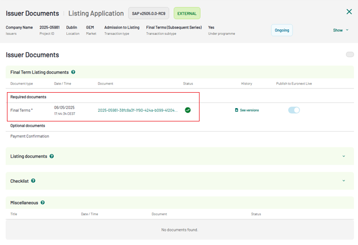
Task: Click the Admission to Listing transaction type
Action: point(122,27)
